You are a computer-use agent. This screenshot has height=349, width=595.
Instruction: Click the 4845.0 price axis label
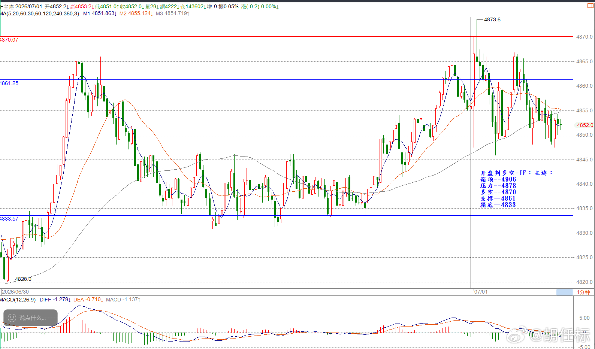coord(585,160)
